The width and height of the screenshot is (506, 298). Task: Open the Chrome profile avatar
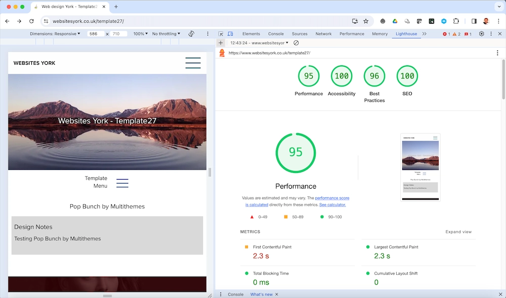[x=486, y=21]
